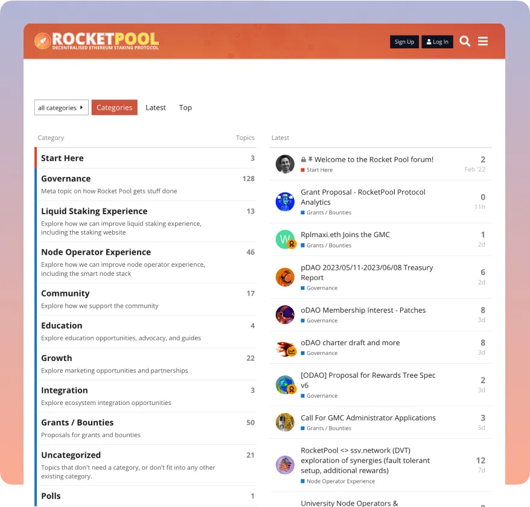Click avatar beside oDAO charter draft topic
This screenshot has height=507, width=530.
(x=285, y=348)
